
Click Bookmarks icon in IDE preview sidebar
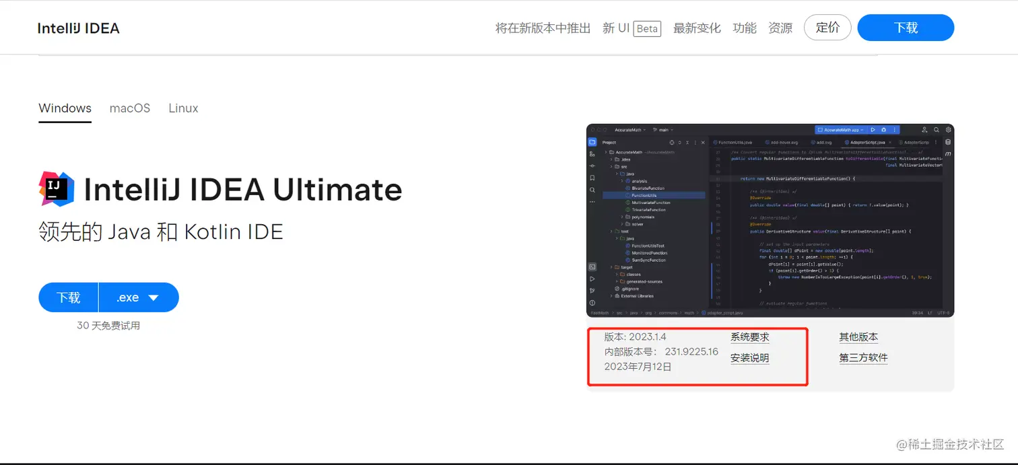click(592, 178)
